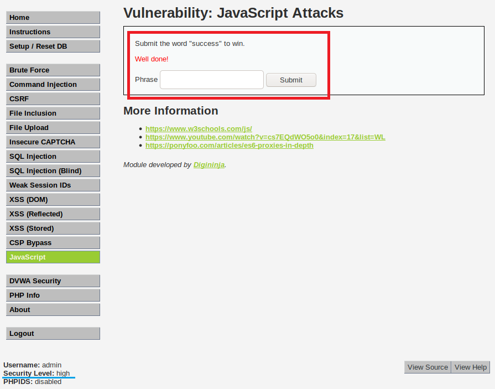Open the CSP Bypass module
495x389 pixels.
pyautogui.click(x=53, y=243)
